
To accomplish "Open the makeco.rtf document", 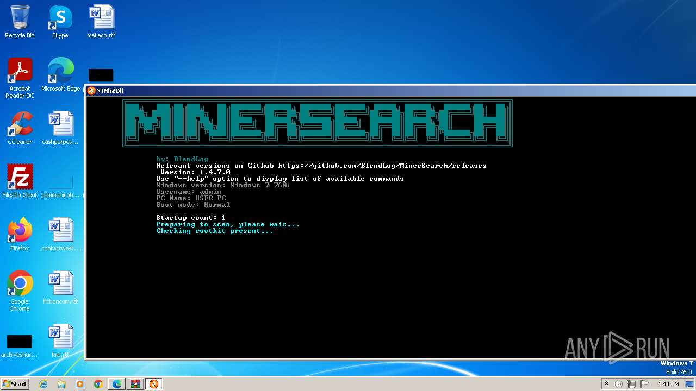I will (101, 22).
